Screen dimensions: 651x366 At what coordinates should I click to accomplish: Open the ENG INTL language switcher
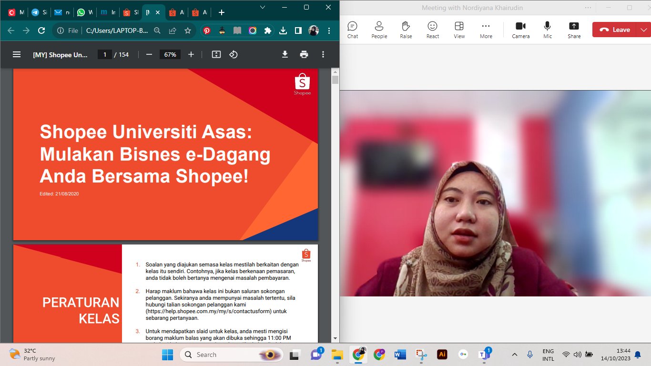[548, 355]
